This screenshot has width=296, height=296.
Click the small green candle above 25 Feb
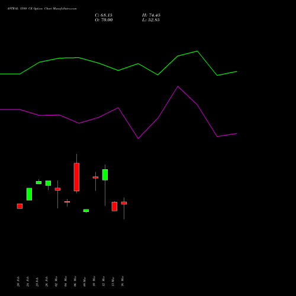click(x=38, y=183)
